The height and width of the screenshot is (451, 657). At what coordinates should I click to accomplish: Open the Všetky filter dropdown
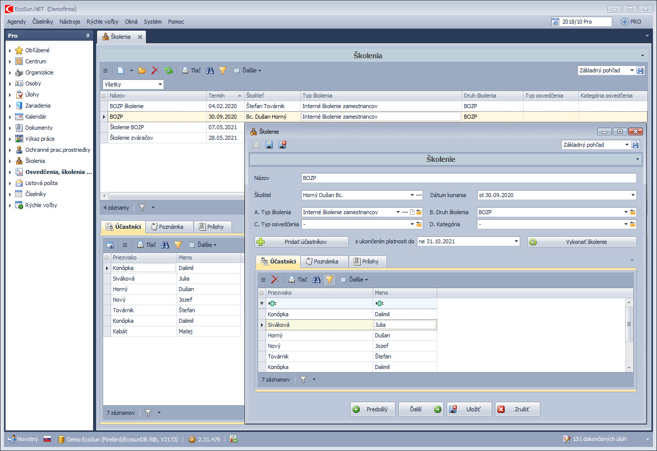point(160,84)
